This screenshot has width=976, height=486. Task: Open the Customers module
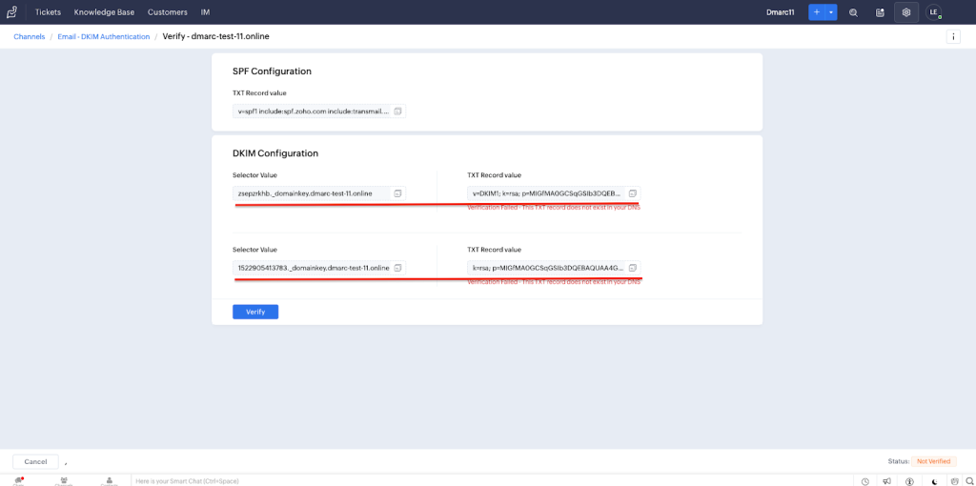click(x=167, y=12)
